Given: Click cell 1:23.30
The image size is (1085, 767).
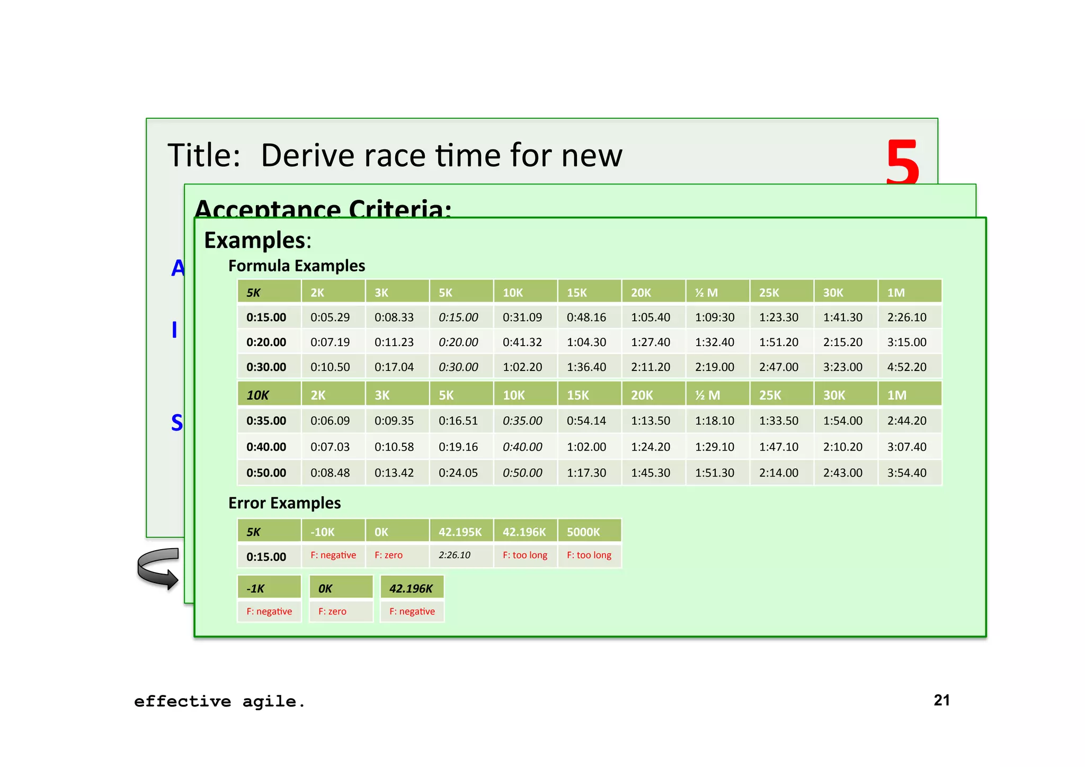Looking at the screenshot, I should click(781, 318).
